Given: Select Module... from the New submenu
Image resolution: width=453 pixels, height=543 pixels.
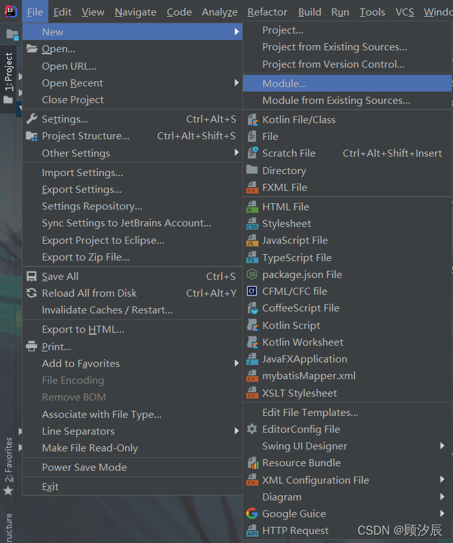Looking at the screenshot, I should 347,83.
